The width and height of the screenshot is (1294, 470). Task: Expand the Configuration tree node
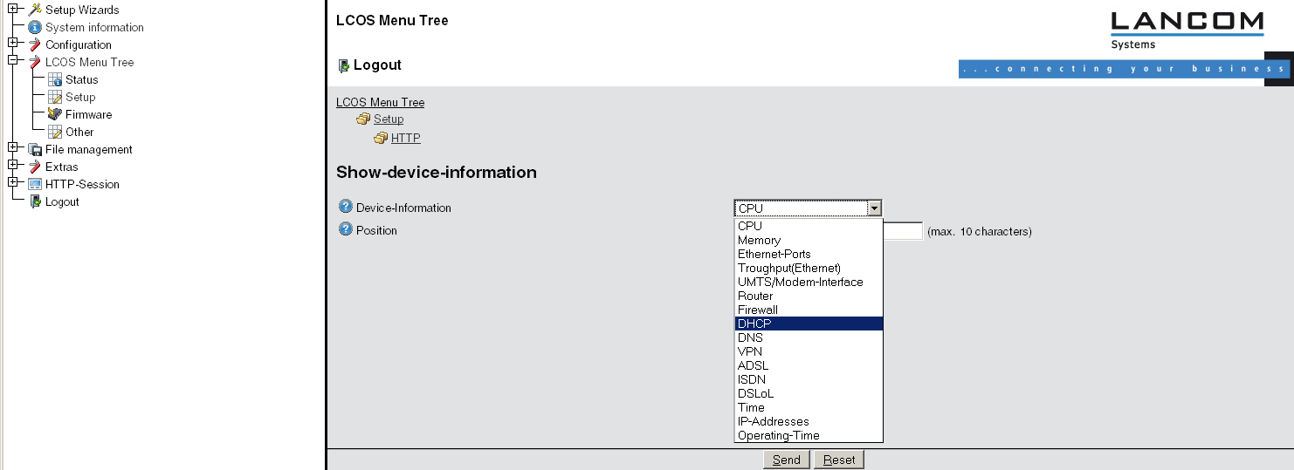tap(12, 43)
